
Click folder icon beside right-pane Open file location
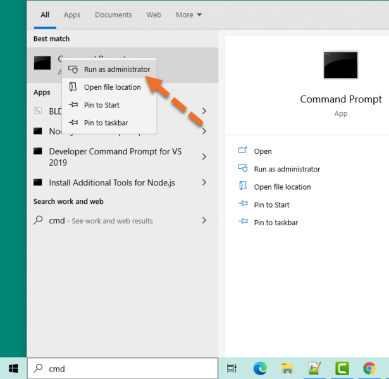(x=243, y=185)
